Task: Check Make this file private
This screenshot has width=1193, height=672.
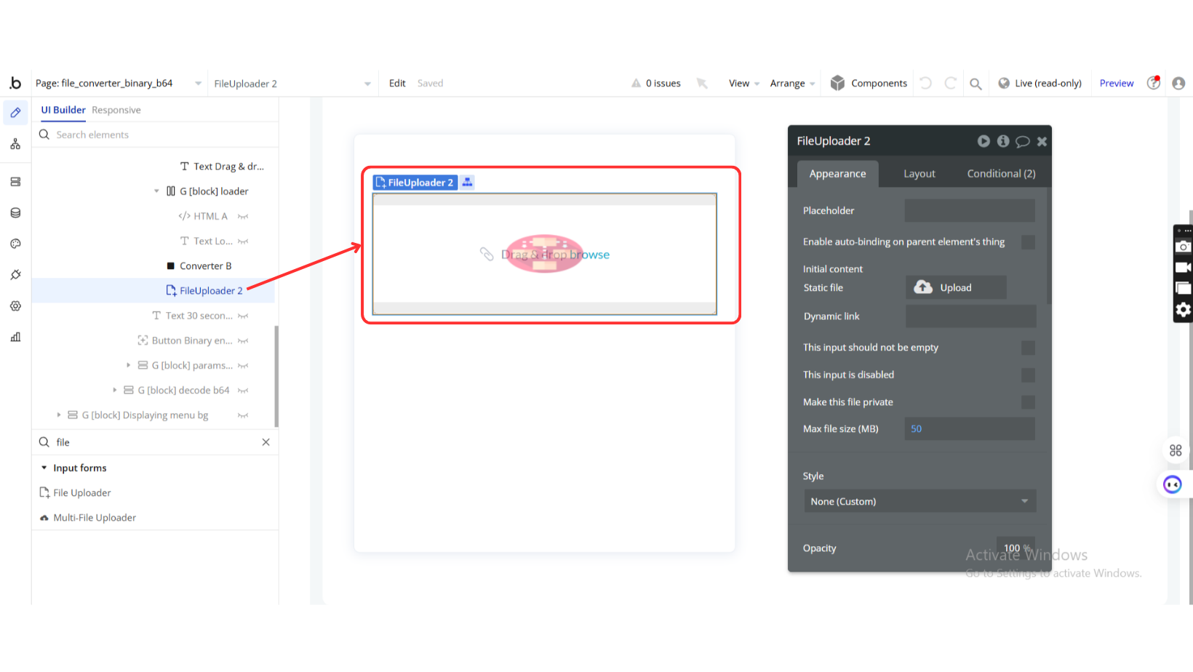Action: pyautogui.click(x=1028, y=402)
